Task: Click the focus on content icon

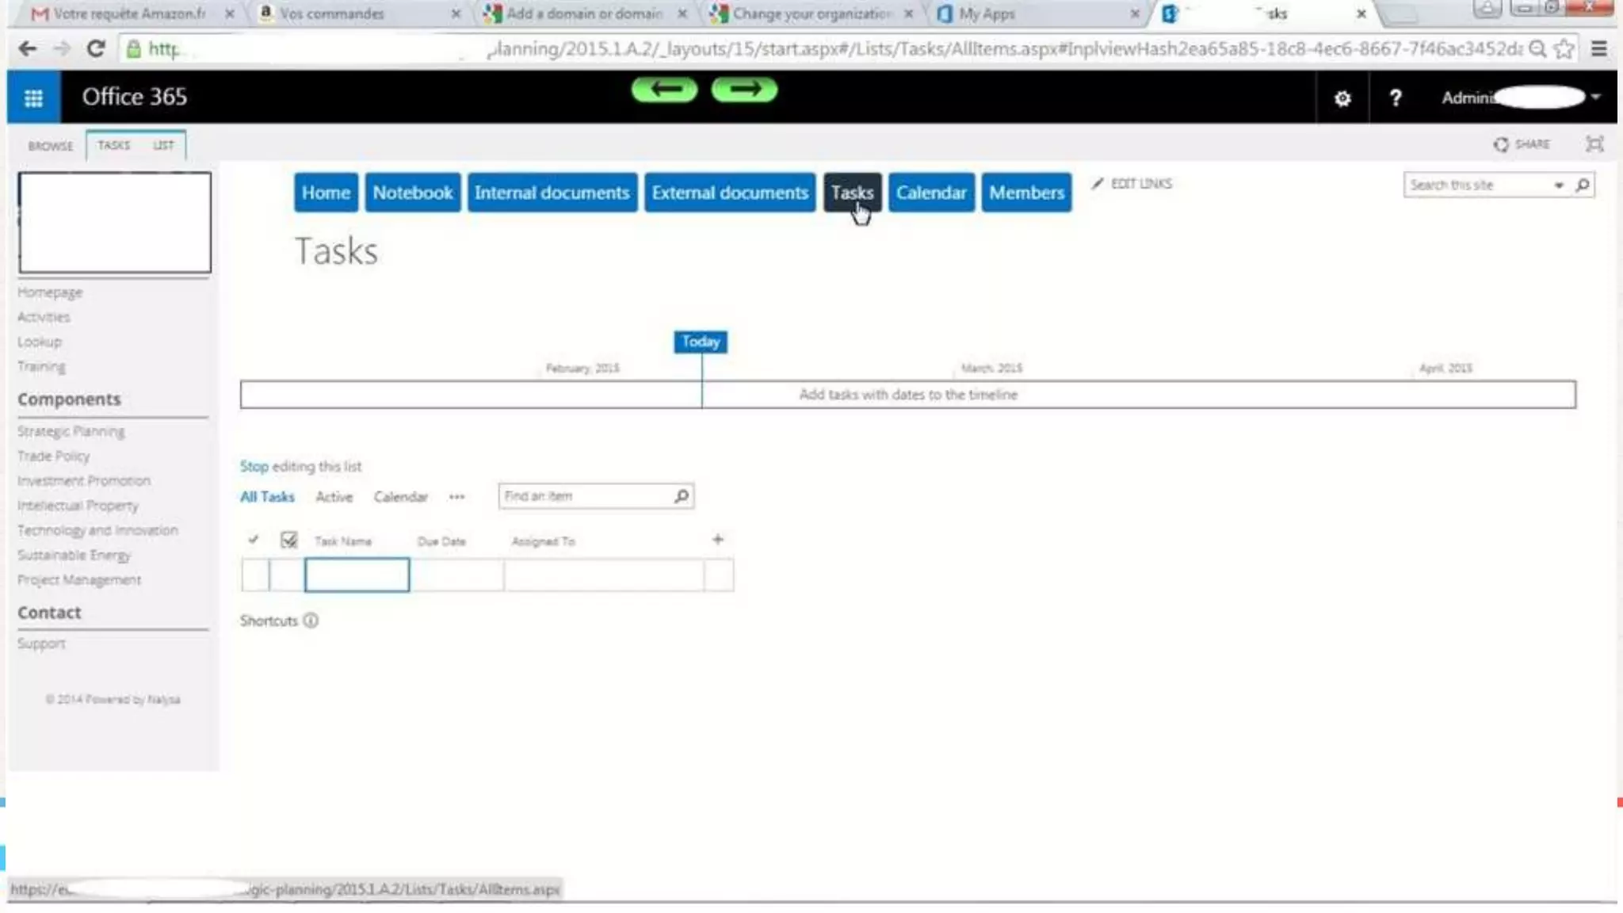Action: pyautogui.click(x=1594, y=144)
